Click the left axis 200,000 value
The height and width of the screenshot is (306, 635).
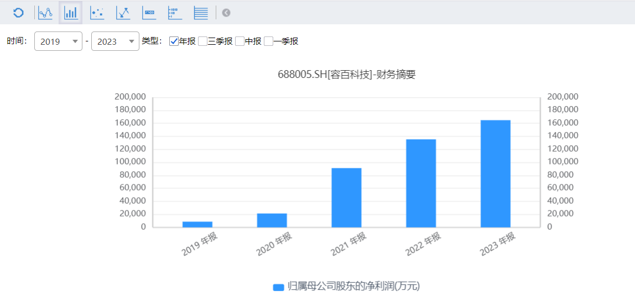click(x=131, y=97)
